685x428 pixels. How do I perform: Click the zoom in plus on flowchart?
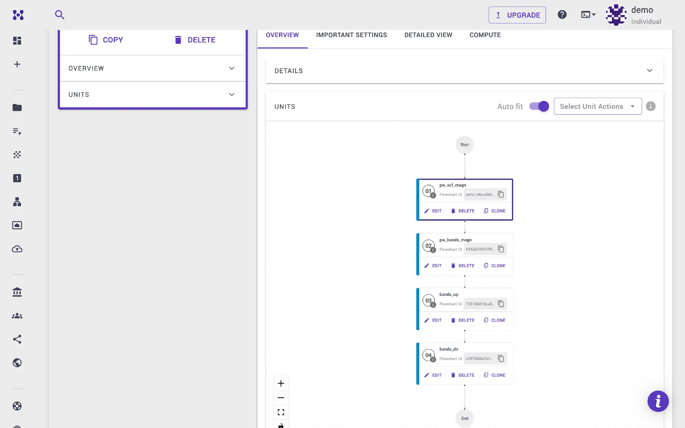tap(281, 383)
